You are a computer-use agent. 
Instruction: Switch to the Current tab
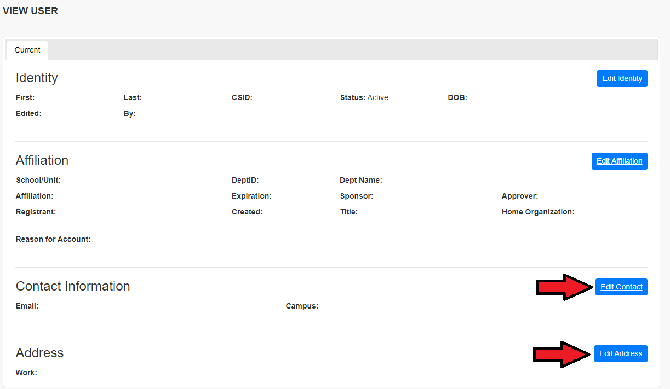[x=27, y=50]
